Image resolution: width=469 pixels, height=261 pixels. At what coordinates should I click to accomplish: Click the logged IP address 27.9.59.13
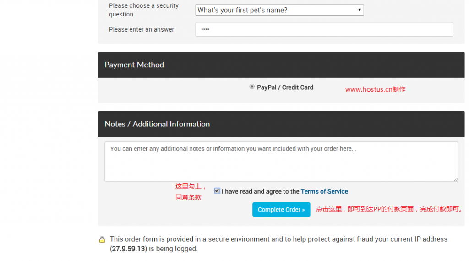coord(128,249)
